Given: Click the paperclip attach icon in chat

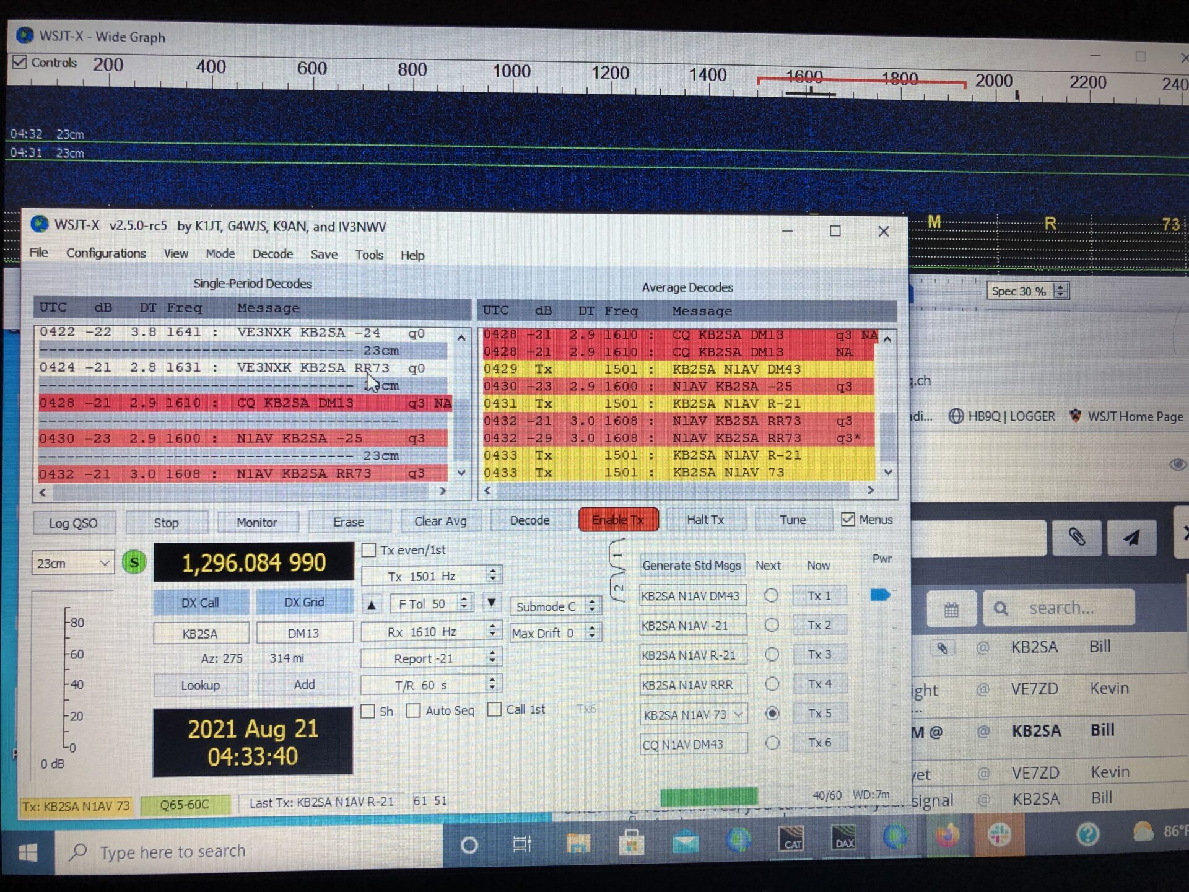Looking at the screenshot, I should click(x=1076, y=536).
